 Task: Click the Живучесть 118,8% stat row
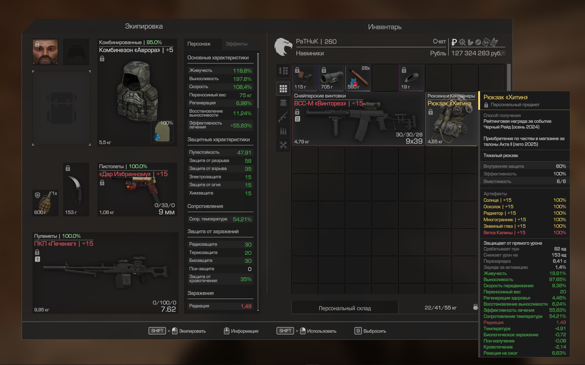click(x=220, y=71)
